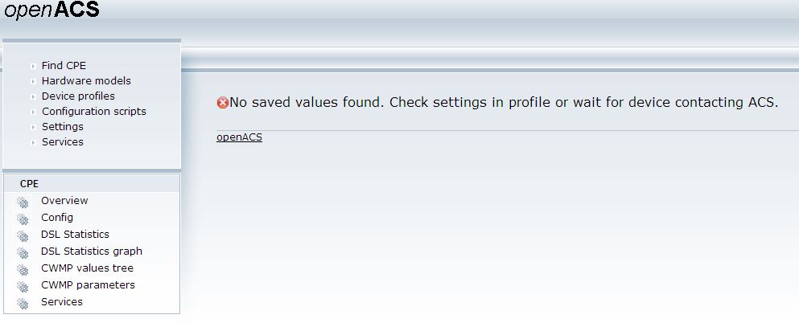Click the arrow bullet beside Find CPE
Screen dimensions: 799x323
[33, 67]
